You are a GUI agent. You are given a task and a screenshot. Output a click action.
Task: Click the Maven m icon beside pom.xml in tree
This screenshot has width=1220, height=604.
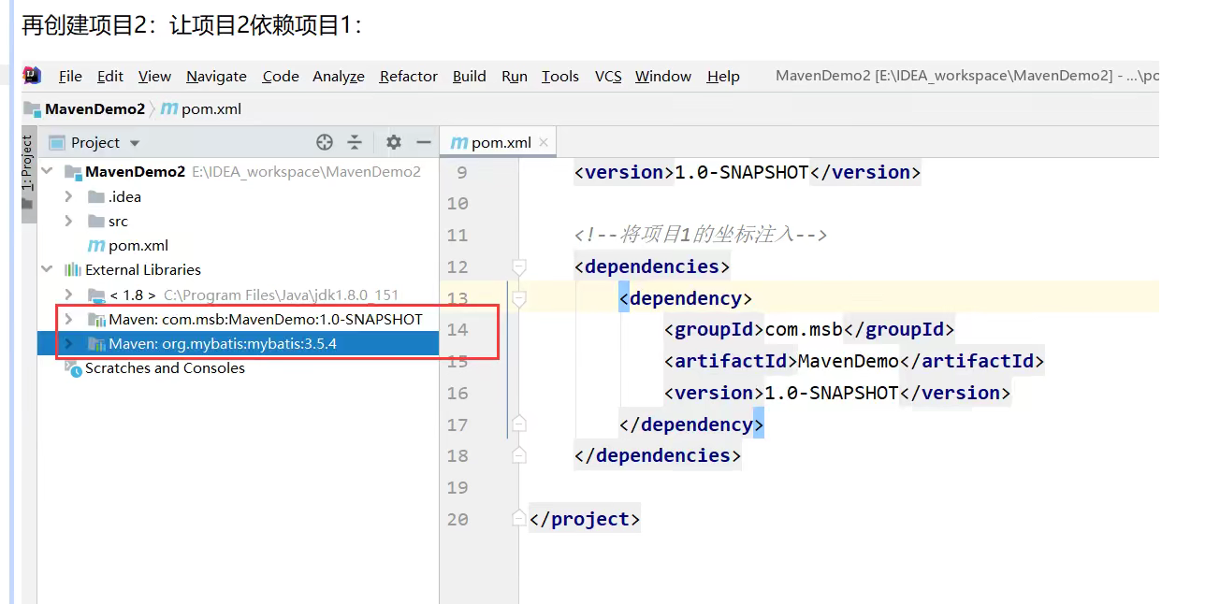tap(95, 246)
